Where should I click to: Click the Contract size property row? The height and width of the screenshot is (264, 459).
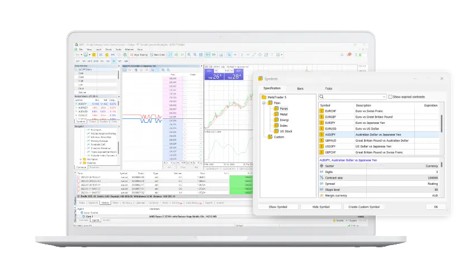pos(379,178)
